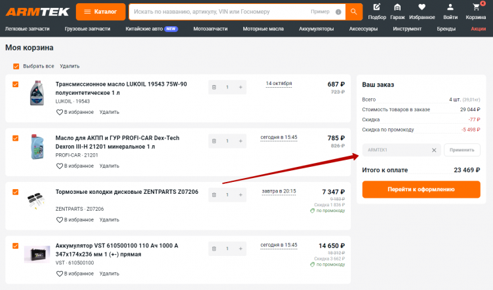
Task: Click trash icon in ZENTPARTS quantity stepper
Action: [x=214, y=195]
